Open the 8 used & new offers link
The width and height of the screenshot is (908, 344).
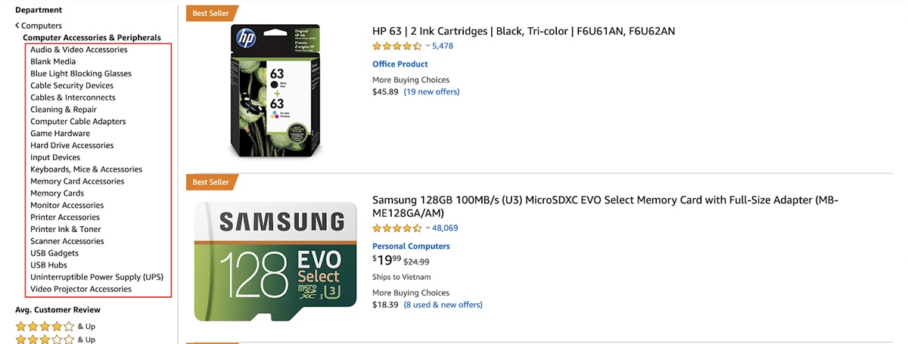pyautogui.click(x=443, y=305)
